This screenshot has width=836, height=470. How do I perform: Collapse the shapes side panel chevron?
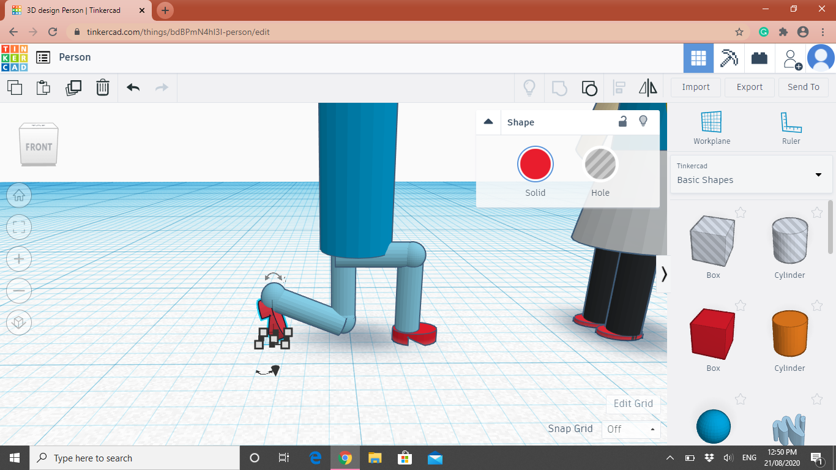[x=663, y=274]
